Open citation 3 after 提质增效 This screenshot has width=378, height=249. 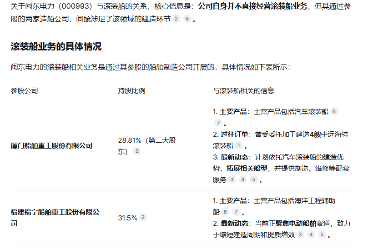pyautogui.click(x=300, y=234)
